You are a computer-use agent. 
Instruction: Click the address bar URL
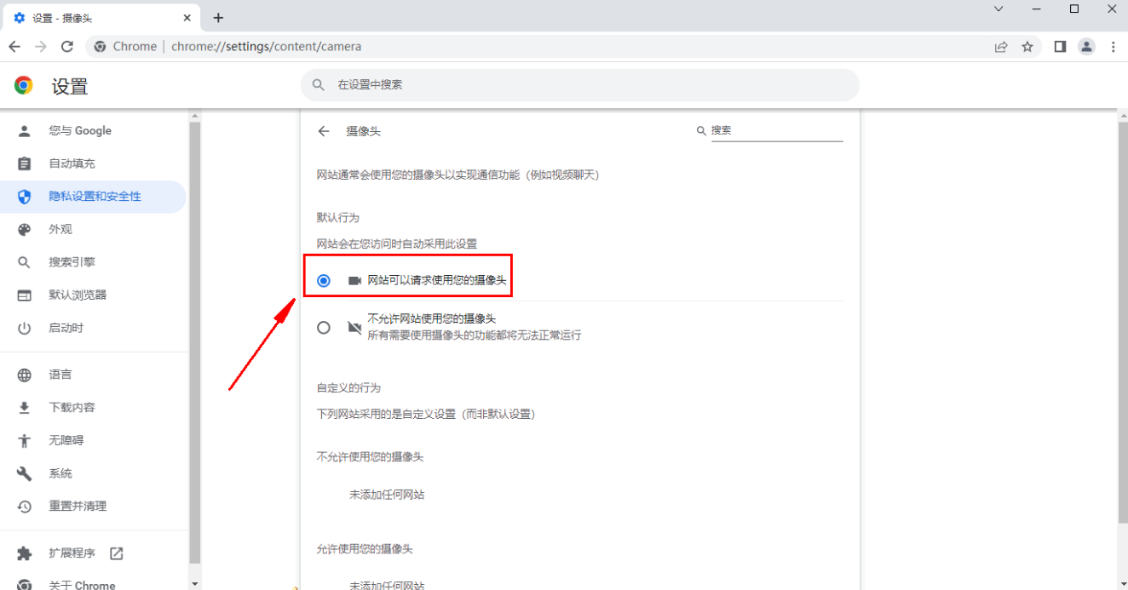[266, 47]
